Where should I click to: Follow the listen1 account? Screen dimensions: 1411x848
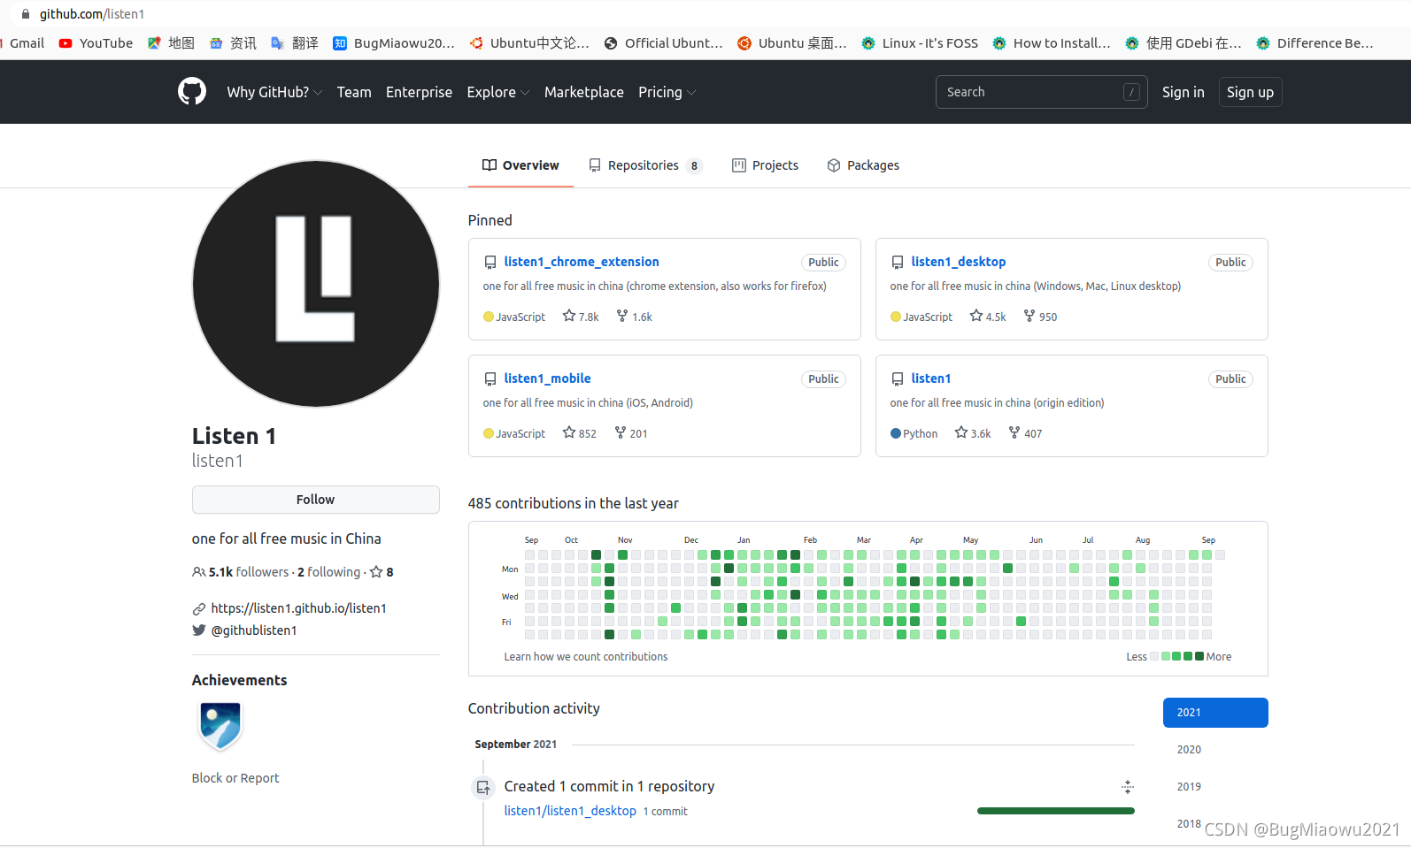coord(316,500)
